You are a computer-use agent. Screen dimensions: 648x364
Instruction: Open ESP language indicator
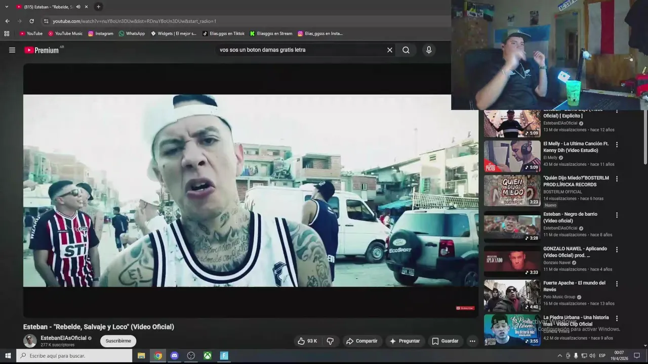[602, 356]
